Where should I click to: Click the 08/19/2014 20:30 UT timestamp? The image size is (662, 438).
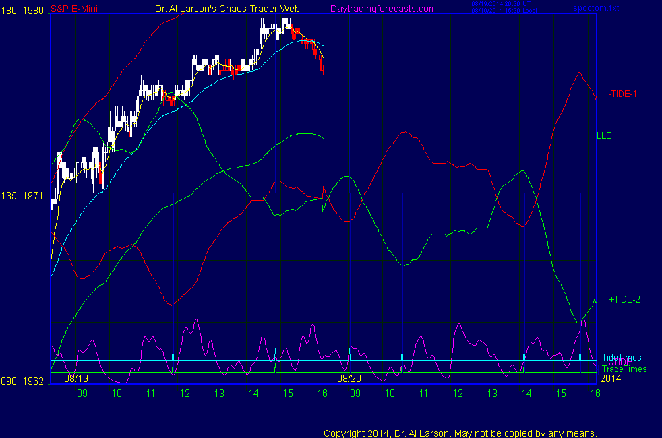point(501,4)
